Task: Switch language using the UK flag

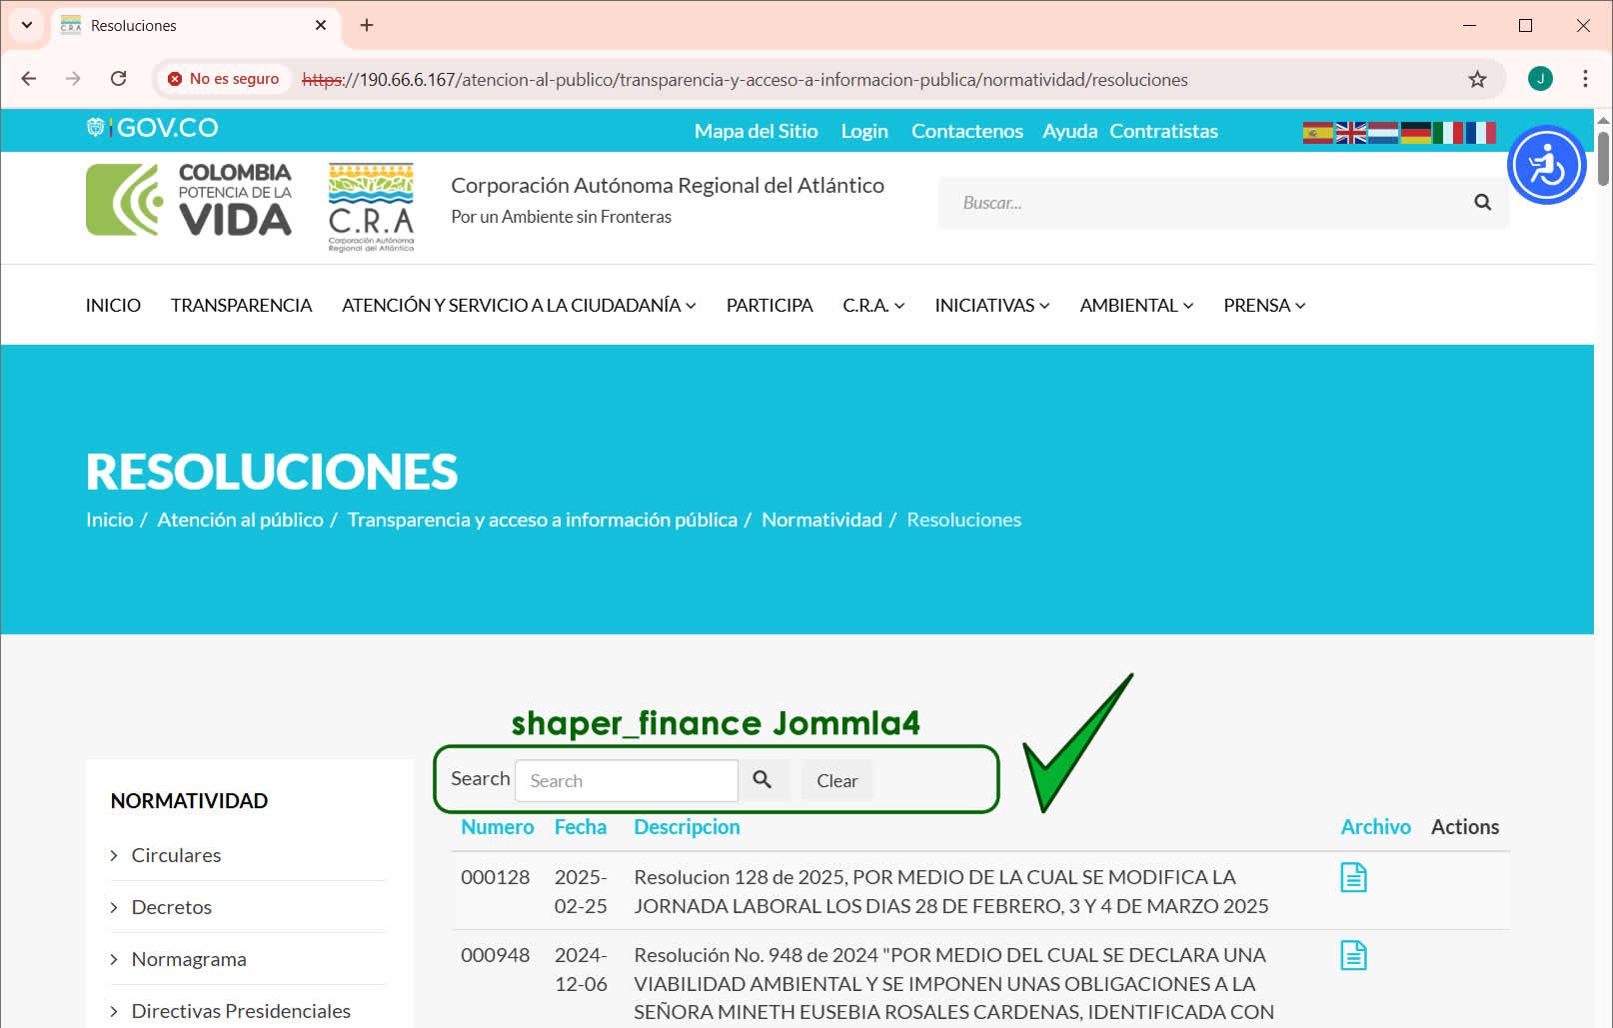Action: coord(1350,132)
